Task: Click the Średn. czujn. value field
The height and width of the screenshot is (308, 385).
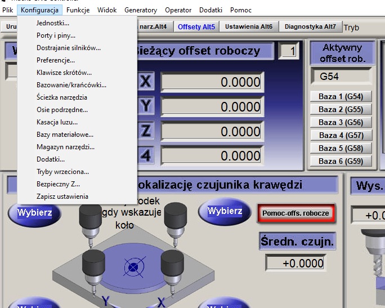Action: point(297,262)
